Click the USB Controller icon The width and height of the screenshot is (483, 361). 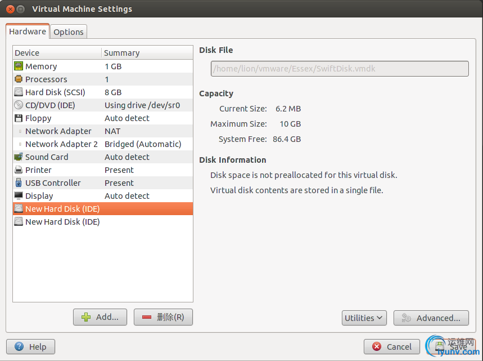pos(19,183)
